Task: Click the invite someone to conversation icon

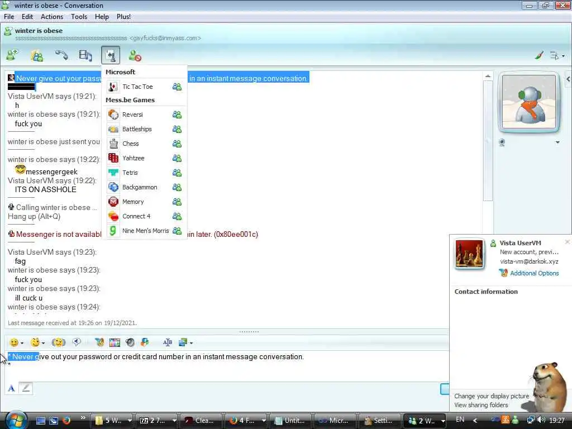Action: pos(12,55)
